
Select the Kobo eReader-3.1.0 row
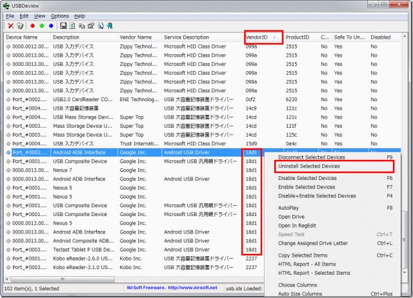point(134,268)
